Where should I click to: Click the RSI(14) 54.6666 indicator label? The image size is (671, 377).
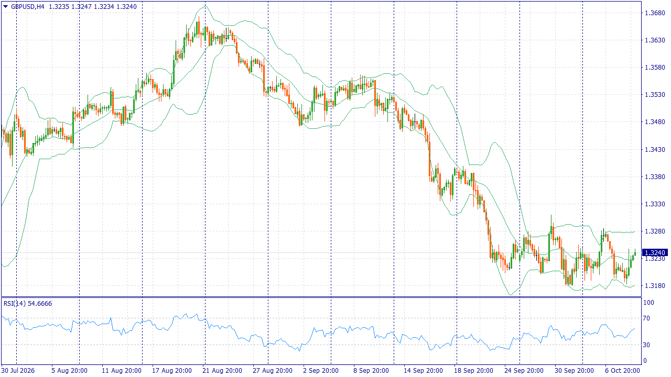(x=28, y=303)
